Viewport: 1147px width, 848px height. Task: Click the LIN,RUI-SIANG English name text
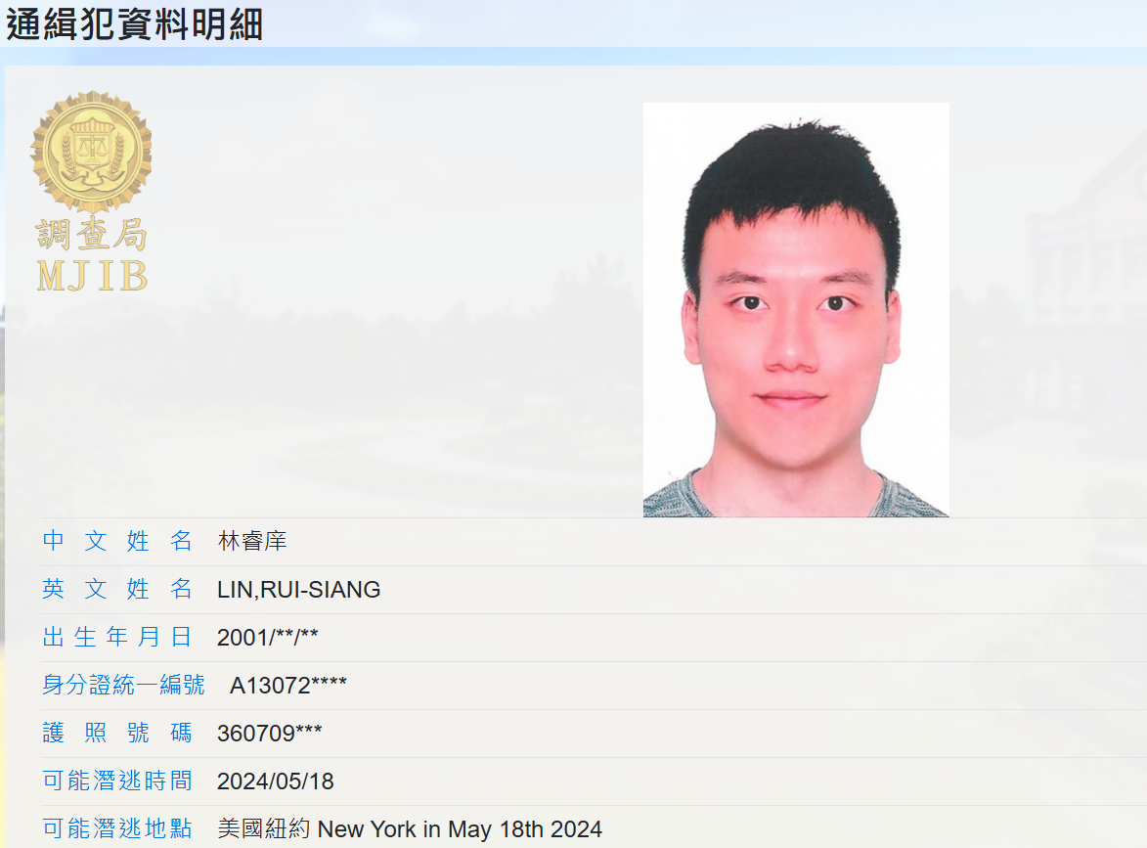(x=298, y=589)
